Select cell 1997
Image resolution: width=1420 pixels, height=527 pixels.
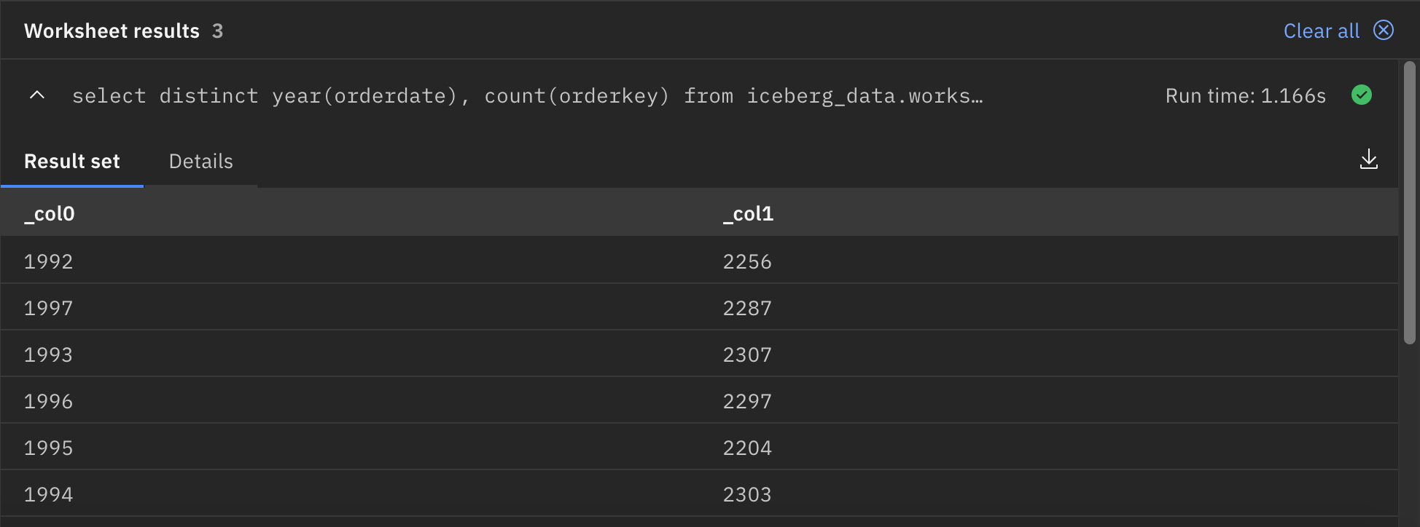coord(49,308)
